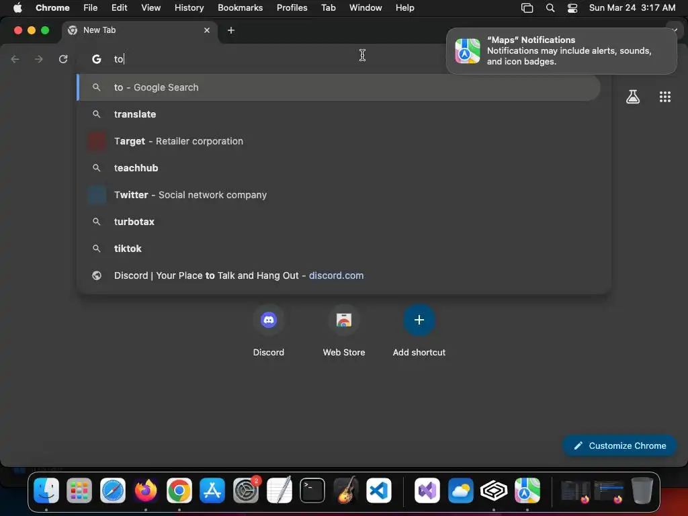Open Control Center in menu bar
This screenshot has width=688, height=516.
[572, 8]
